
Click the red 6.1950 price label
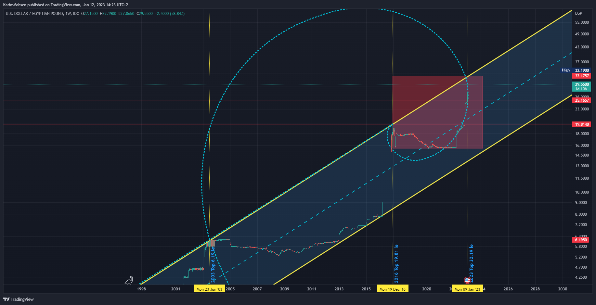pos(581,240)
